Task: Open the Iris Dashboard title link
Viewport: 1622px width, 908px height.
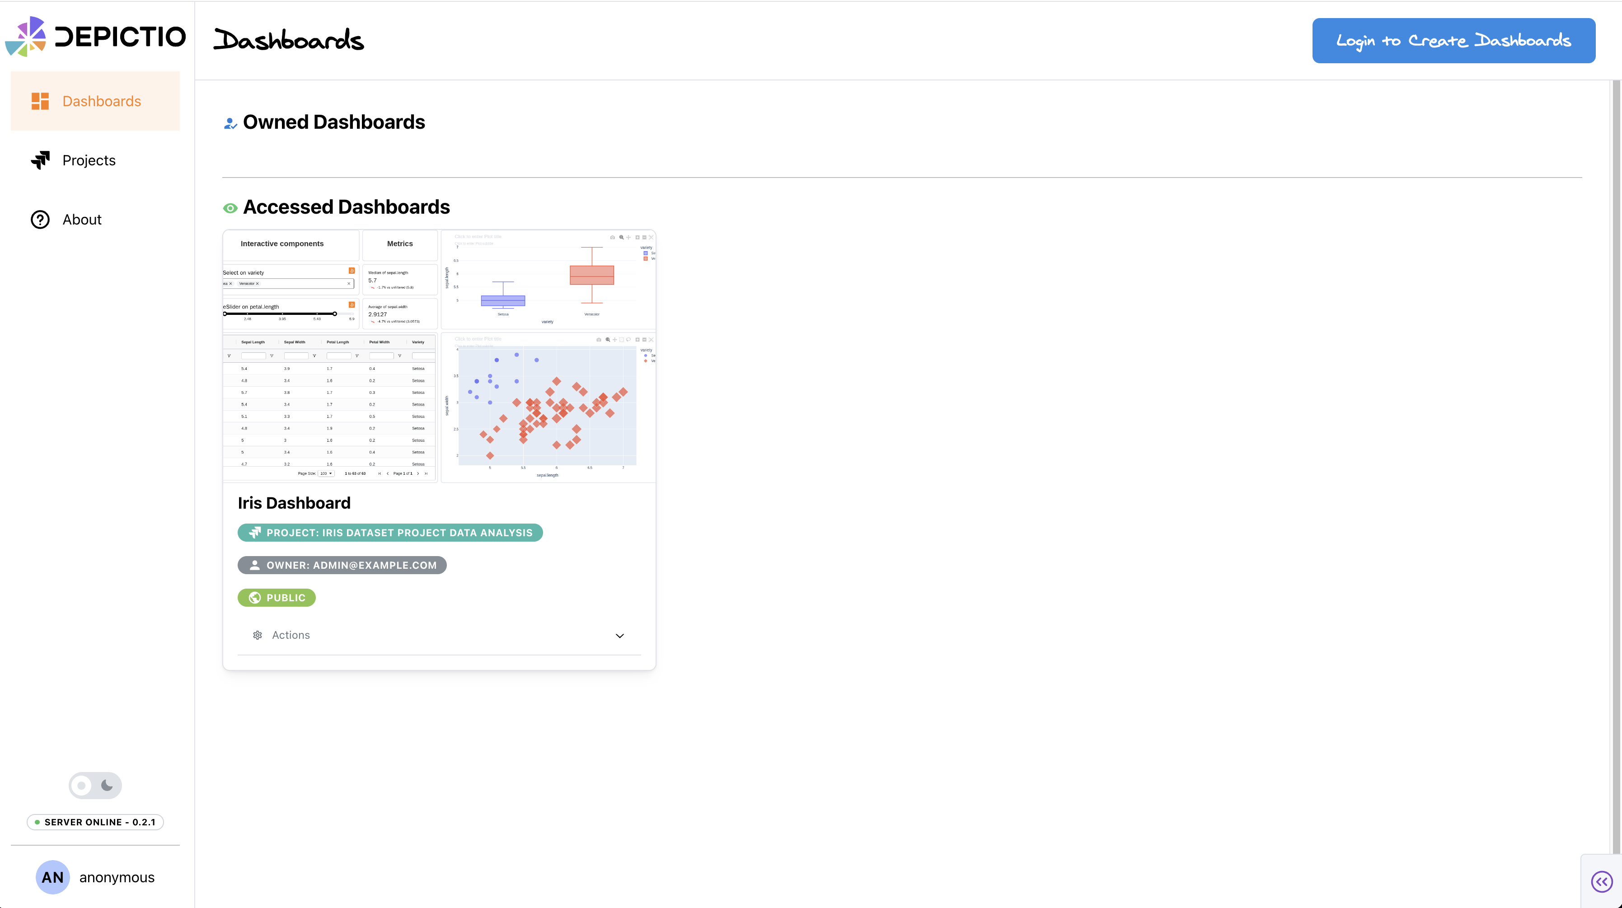Action: click(294, 503)
